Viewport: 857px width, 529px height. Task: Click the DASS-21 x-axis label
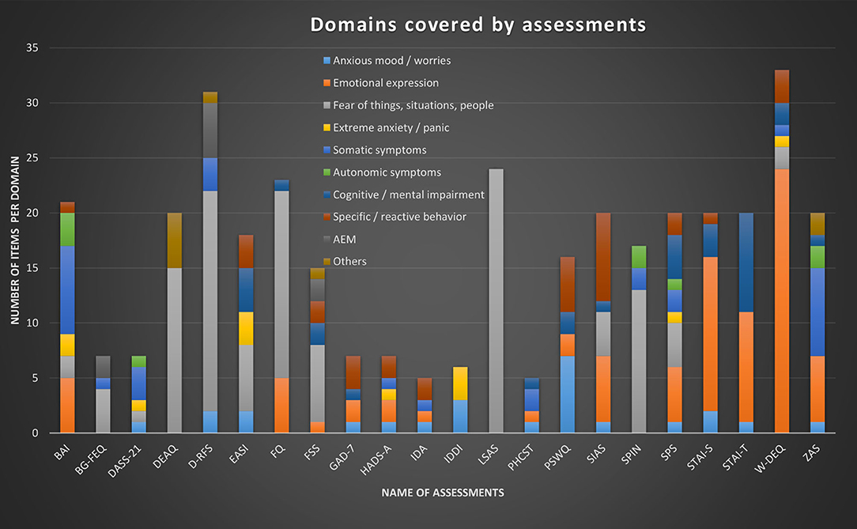(125, 461)
